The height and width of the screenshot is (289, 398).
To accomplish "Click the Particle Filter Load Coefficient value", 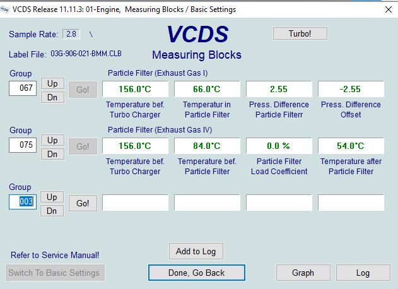I will pyautogui.click(x=278, y=146).
